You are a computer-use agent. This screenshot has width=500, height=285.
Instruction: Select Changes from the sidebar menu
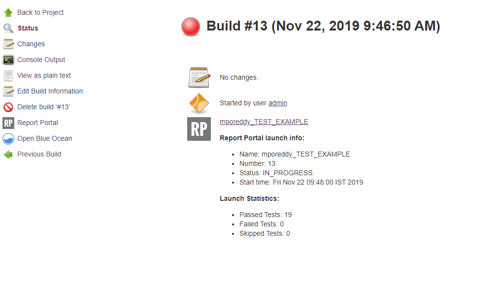pos(30,43)
